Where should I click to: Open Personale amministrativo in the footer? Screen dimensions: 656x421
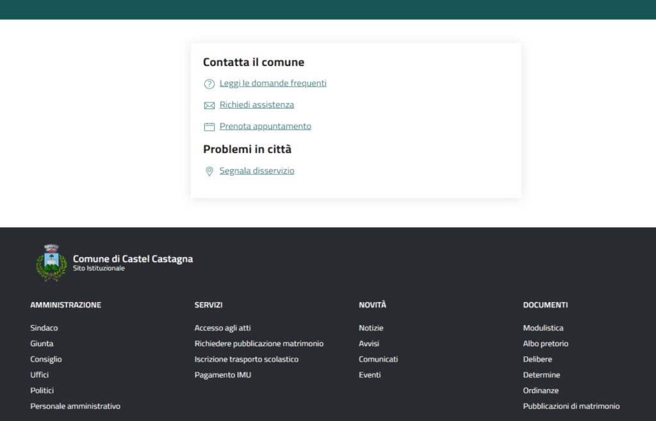(75, 406)
